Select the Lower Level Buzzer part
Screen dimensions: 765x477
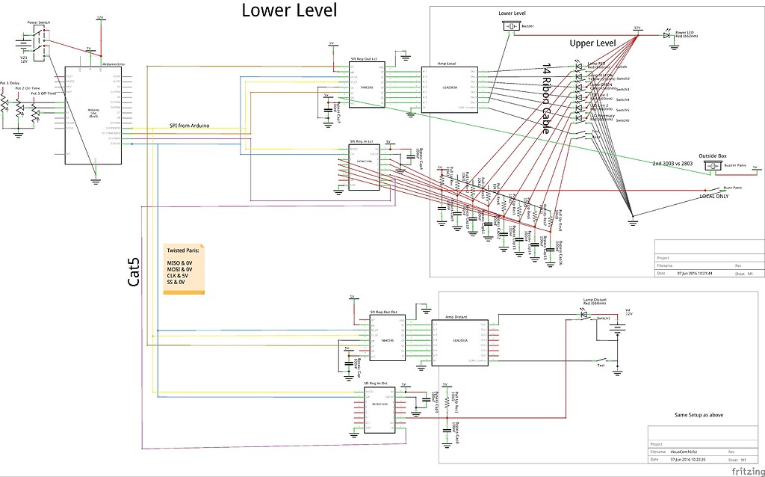coord(511,25)
